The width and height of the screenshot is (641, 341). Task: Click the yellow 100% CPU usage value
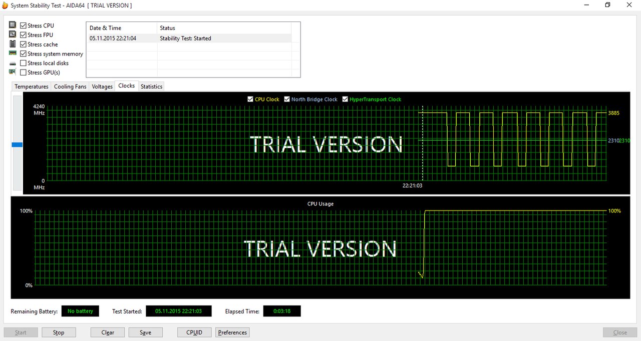click(x=614, y=211)
